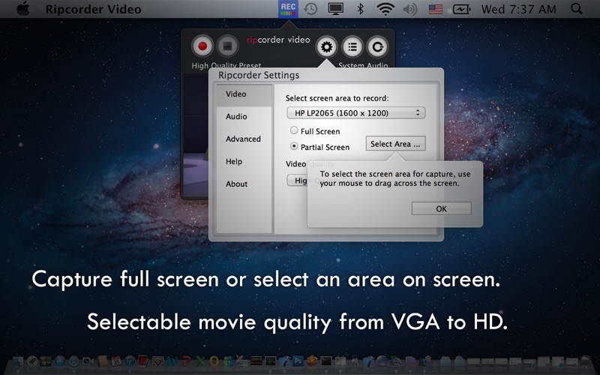Select the Full Screen radio option
Image resolution: width=600 pixels, height=375 pixels.
pyautogui.click(x=294, y=130)
